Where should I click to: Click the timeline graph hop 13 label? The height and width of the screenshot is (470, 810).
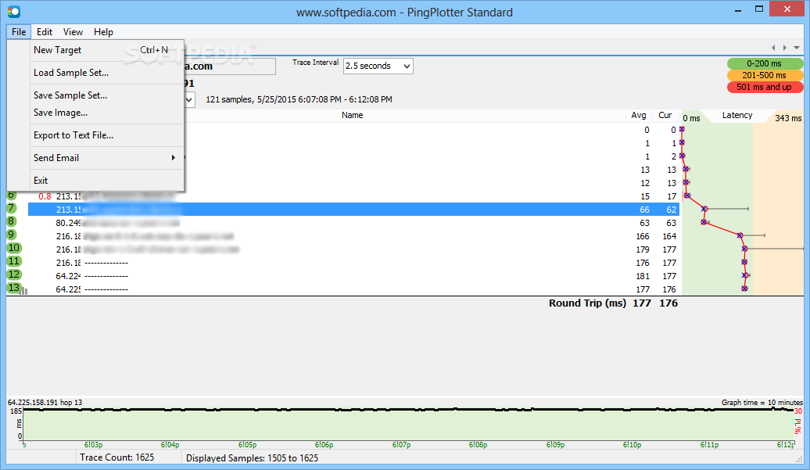click(45, 402)
